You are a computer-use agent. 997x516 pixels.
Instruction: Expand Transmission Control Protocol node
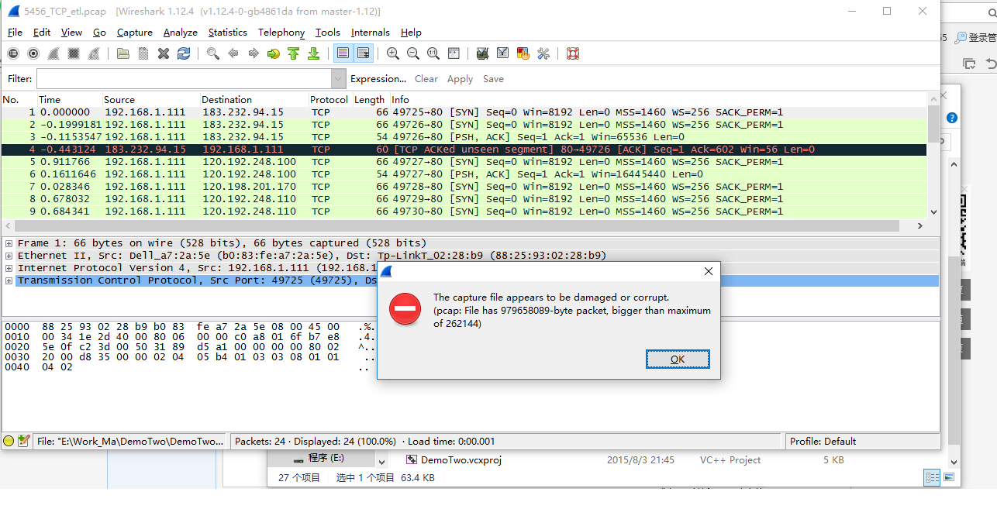pos(9,280)
